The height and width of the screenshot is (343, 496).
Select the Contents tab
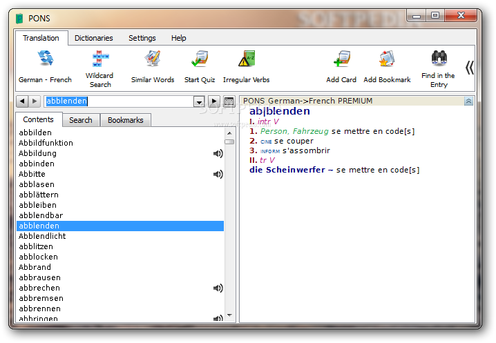coord(38,119)
